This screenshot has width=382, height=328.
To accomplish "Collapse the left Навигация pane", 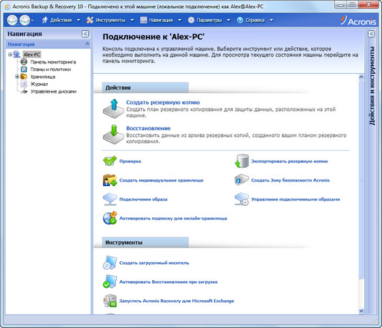I will coord(85,34).
